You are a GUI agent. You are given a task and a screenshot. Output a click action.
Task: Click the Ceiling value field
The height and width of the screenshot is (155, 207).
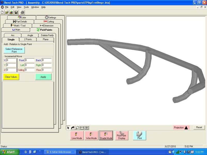pos(30,70)
